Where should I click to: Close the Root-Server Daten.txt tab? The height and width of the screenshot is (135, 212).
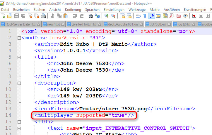(39, 24)
